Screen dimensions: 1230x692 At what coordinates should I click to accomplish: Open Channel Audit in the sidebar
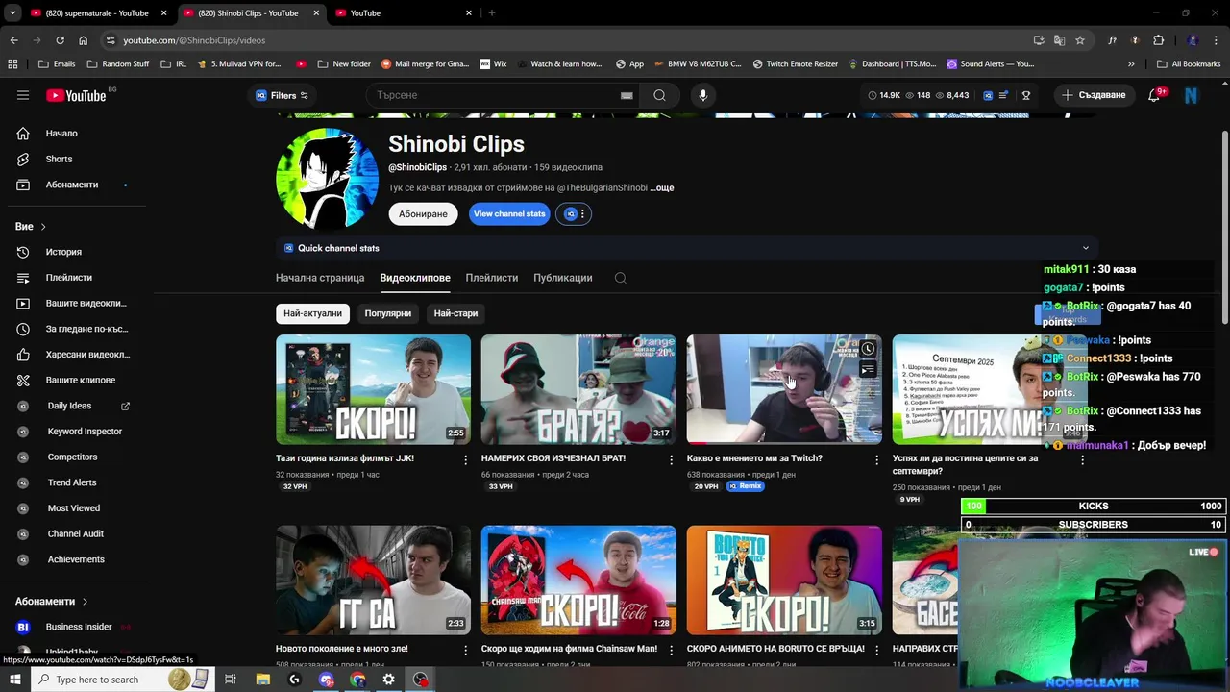coord(77,533)
